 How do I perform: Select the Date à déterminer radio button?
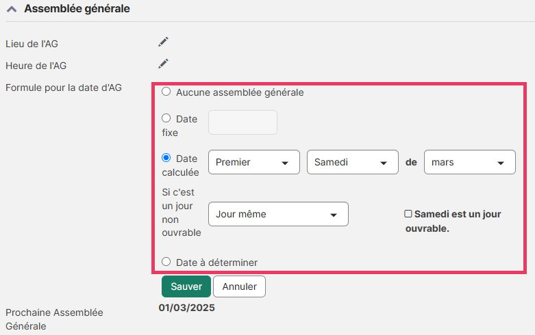[166, 261]
